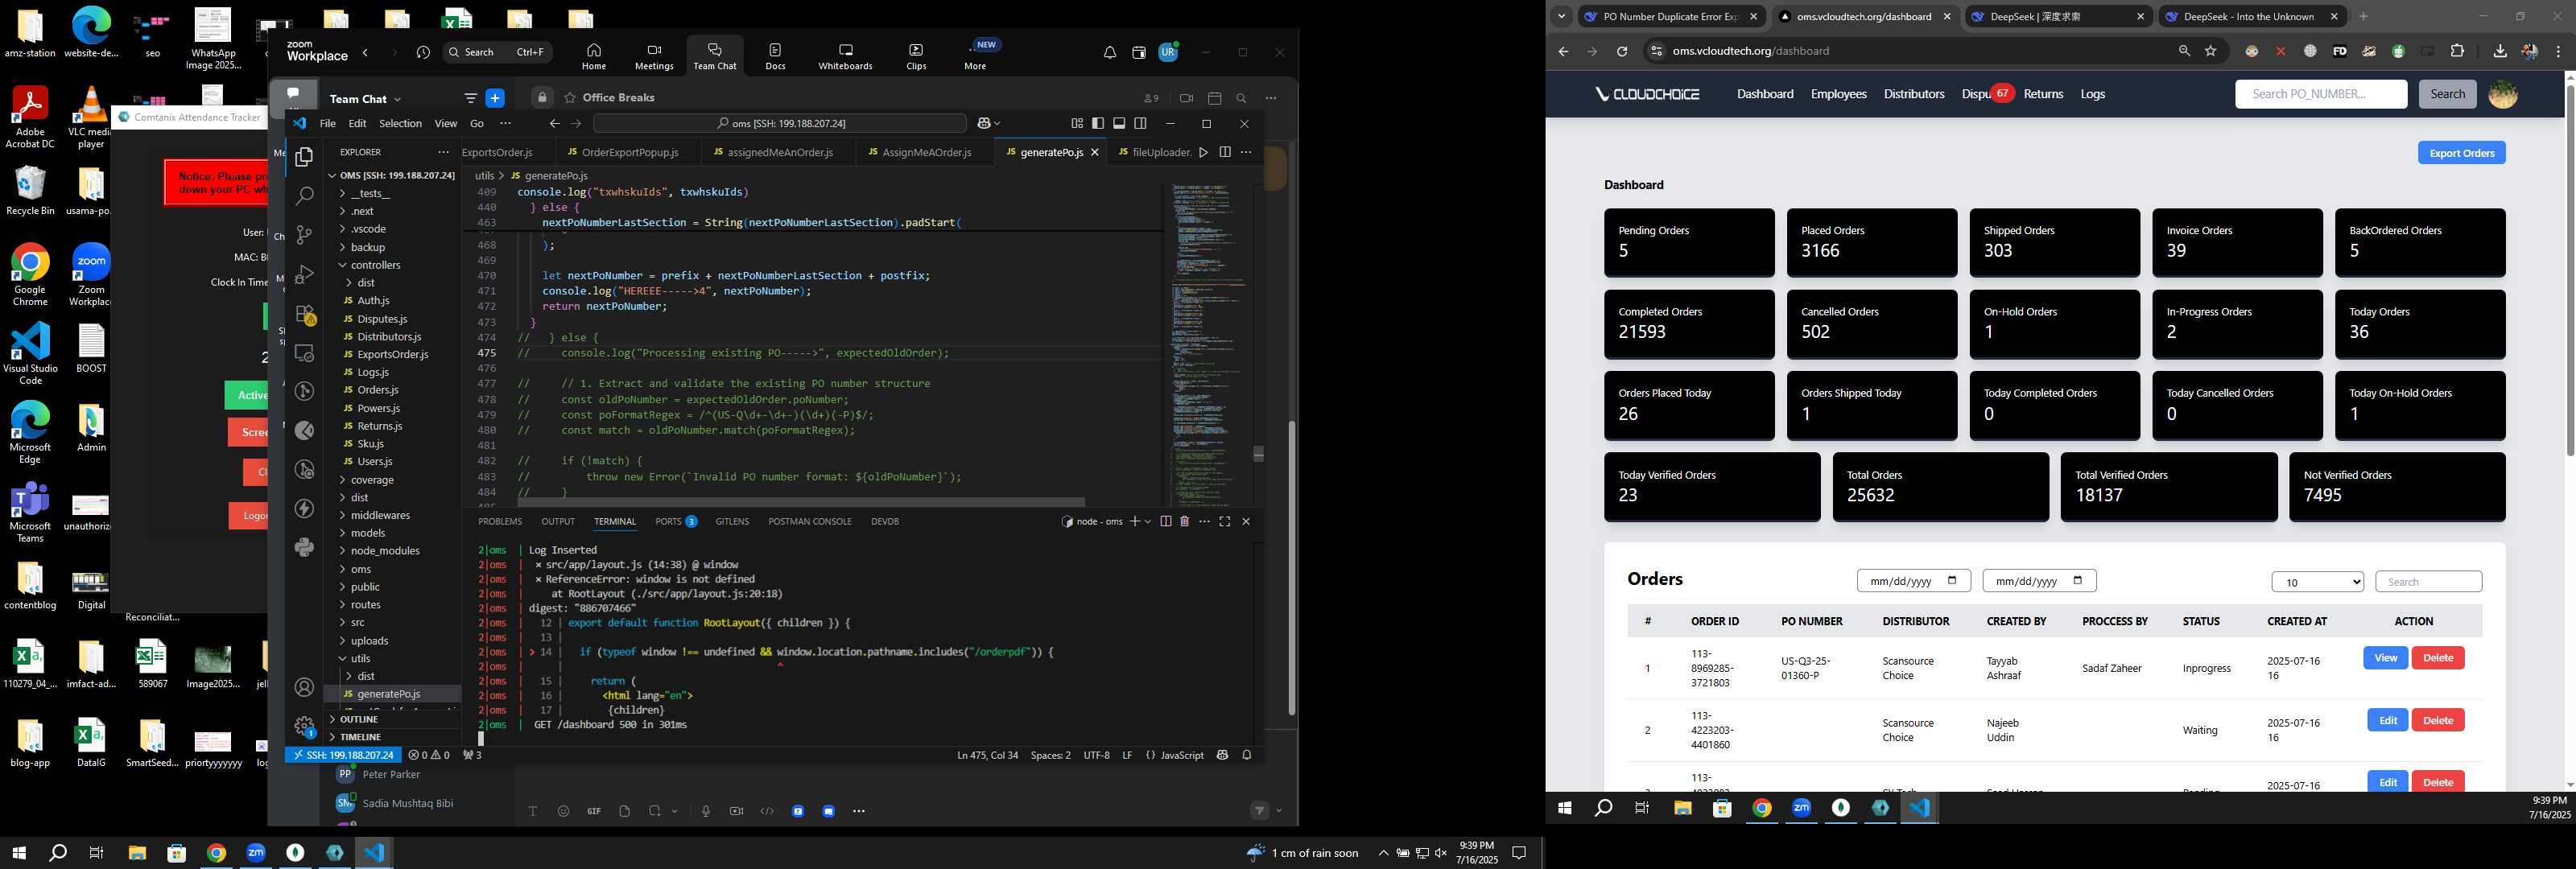Open Zoom Whiteboards icon
The image size is (2576, 869).
tap(845, 56)
